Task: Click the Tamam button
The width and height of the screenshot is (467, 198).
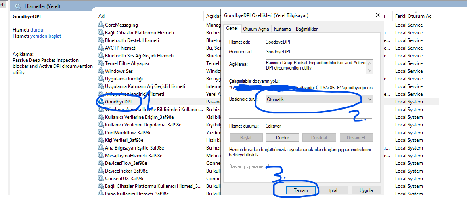Action: [301, 190]
